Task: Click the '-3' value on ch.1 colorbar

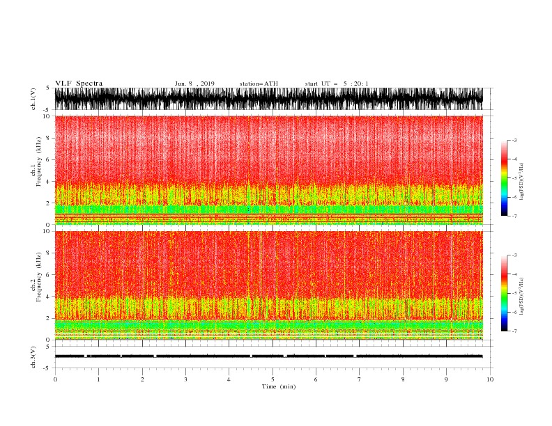Action: [x=514, y=140]
